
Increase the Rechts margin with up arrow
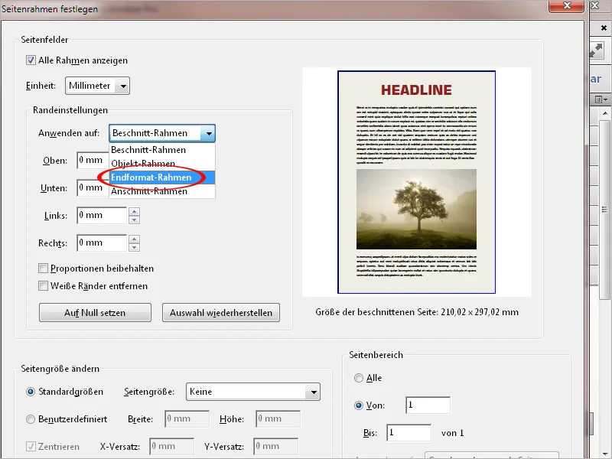(135, 239)
